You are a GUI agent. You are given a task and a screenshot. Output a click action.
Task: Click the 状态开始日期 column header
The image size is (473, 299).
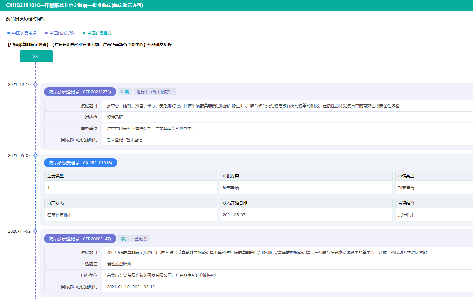point(235,203)
